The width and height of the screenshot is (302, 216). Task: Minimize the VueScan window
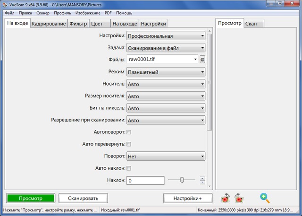270,3
